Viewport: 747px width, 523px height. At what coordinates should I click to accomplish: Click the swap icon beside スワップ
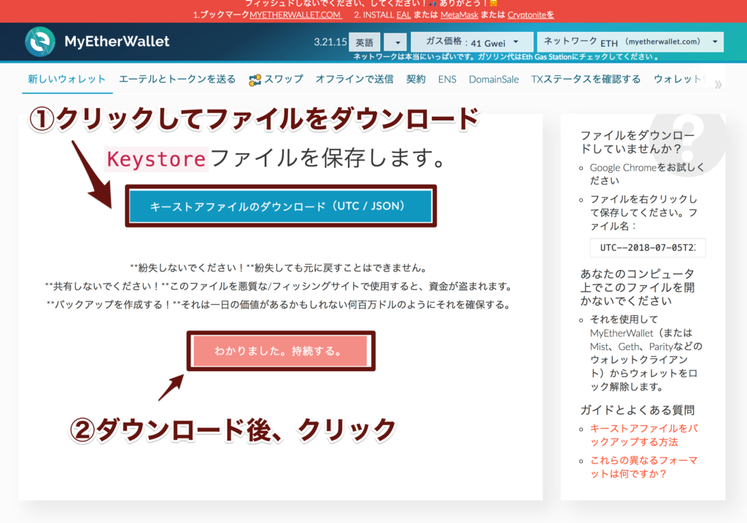pos(255,80)
